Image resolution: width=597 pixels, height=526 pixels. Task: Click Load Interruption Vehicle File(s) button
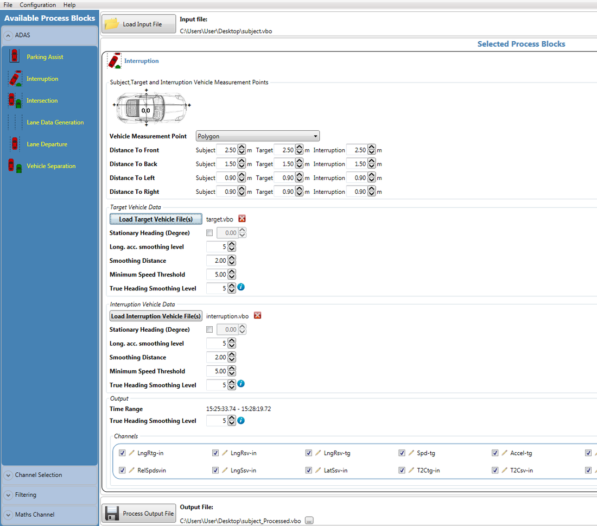pyautogui.click(x=156, y=316)
